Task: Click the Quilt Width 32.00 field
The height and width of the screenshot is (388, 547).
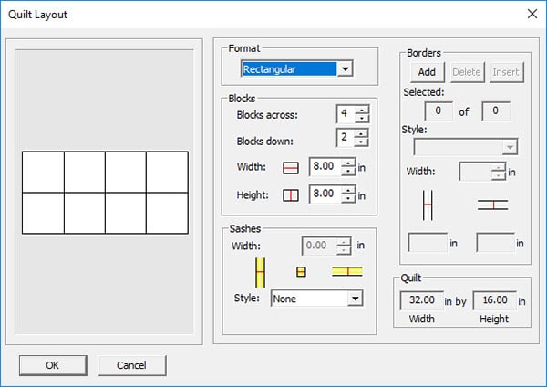Action: pos(422,300)
